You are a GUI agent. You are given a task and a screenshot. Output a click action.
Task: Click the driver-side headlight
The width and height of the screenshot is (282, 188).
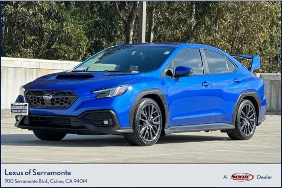pyautogui.click(x=111, y=91)
